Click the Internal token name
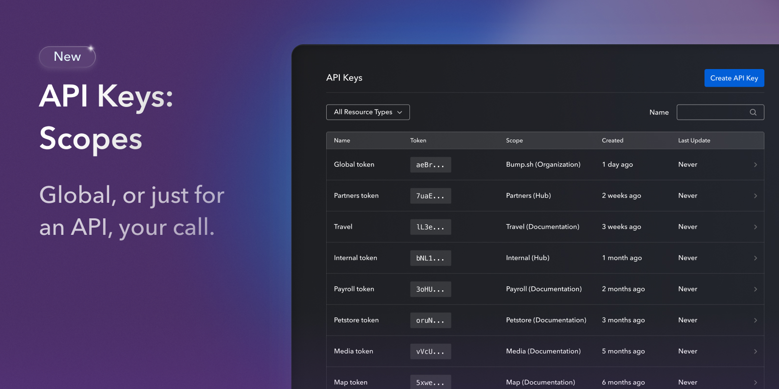Viewport: 779px width, 389px height. tap(355, 258)
